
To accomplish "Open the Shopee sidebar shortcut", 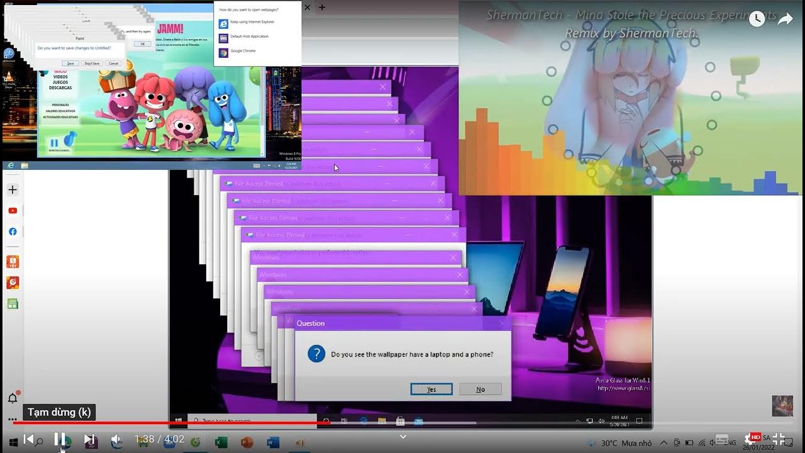I will coord(13,262).
